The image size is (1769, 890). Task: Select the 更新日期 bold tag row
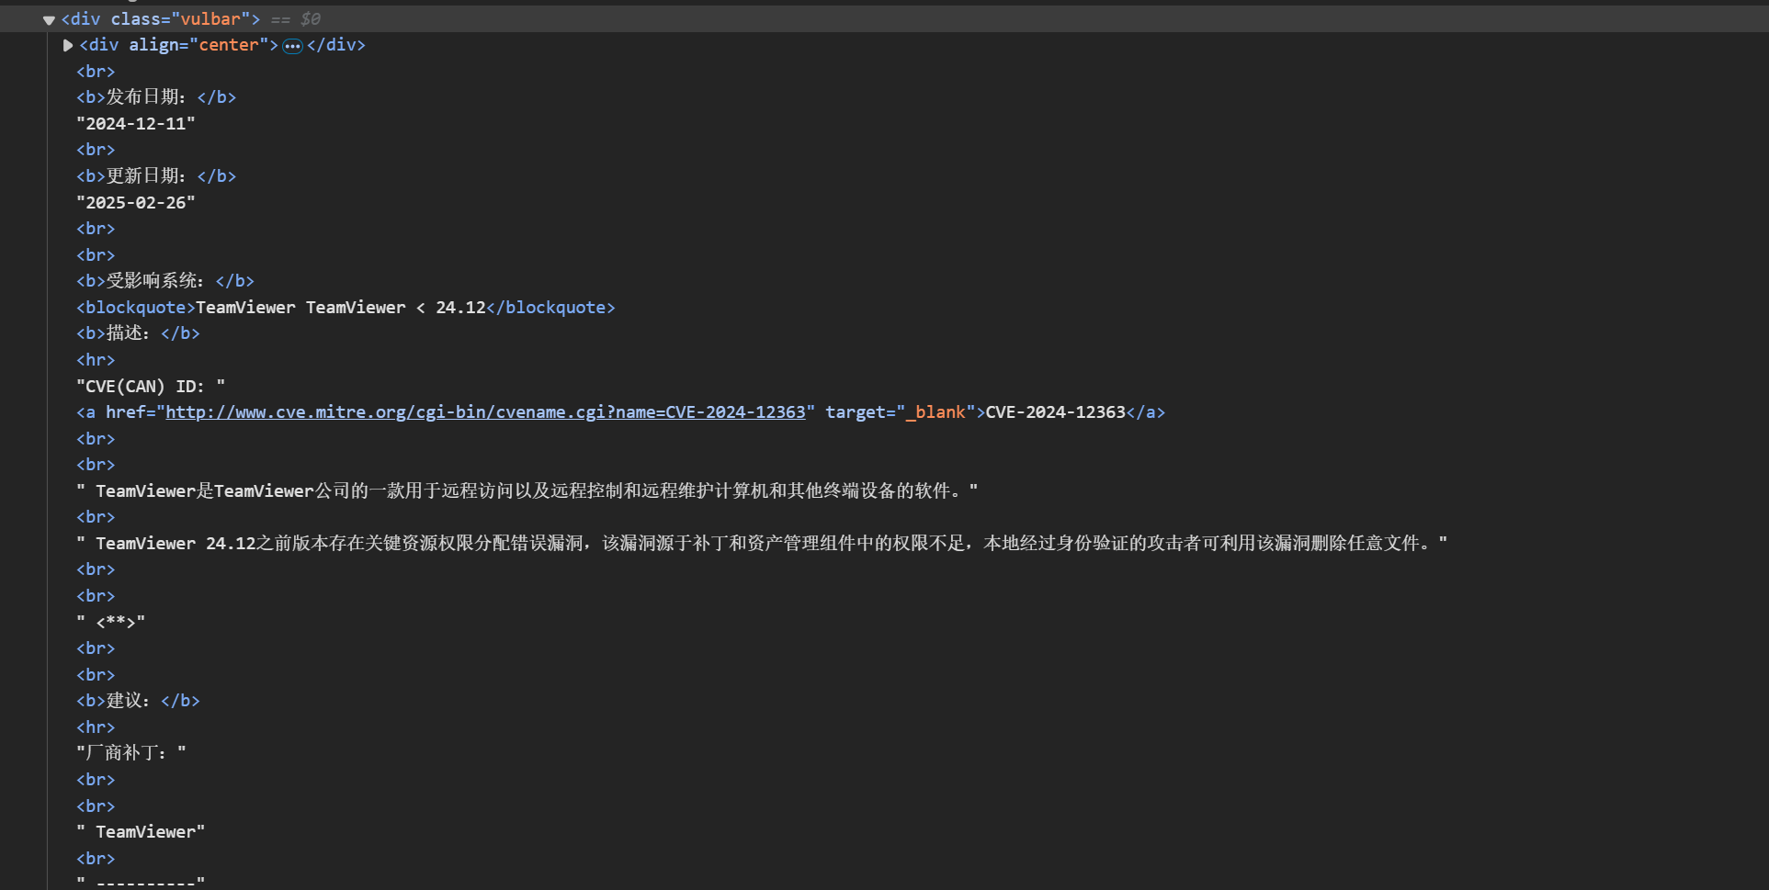(x=156, y=176)
